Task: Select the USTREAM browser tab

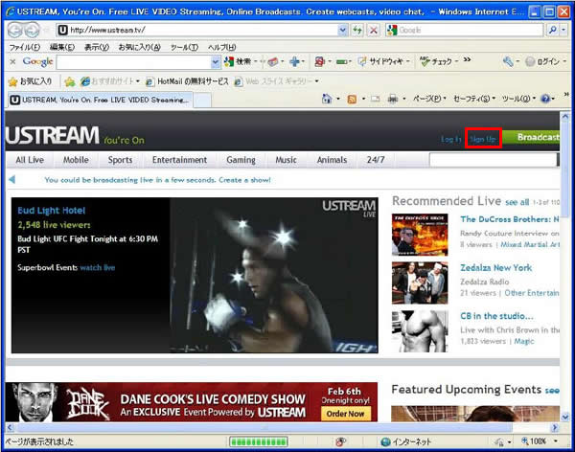Action: (x=100, y=100)
